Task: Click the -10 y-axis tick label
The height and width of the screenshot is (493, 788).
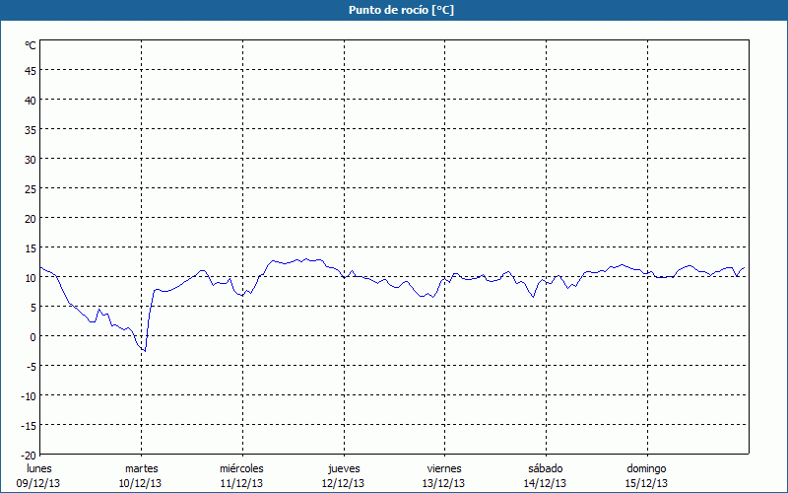Action: coord(28,395)
